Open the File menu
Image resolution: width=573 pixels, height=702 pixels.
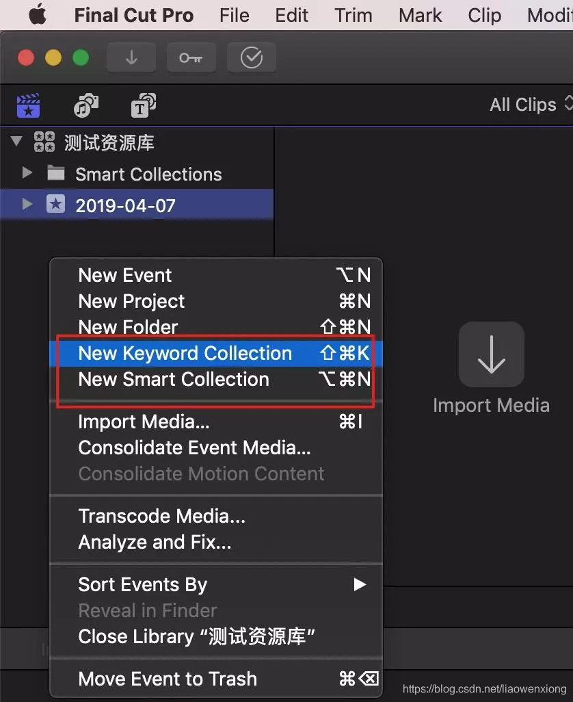234,15
